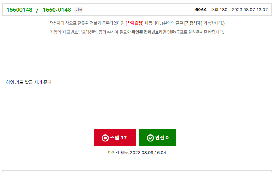Vote this number as 스팸
Viewport: 277px width, 172px height.
click(x=115, y=137)
